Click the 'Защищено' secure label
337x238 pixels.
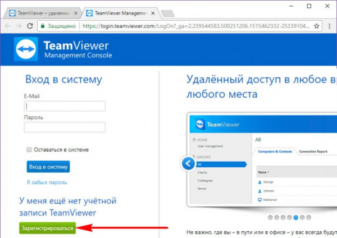[62, 26]
